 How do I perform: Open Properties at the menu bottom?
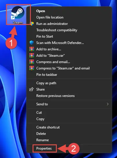pyautogui.click(x=69, y=148)
